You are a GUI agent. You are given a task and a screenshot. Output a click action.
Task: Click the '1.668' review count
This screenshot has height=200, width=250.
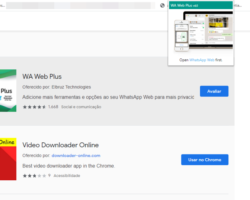(53, 107)
